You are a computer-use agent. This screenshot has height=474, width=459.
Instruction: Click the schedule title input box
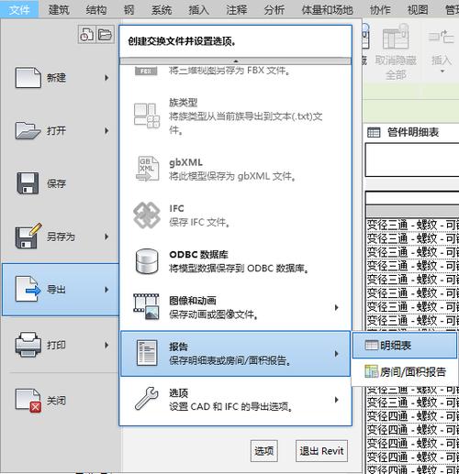click(x=412, y=160)
